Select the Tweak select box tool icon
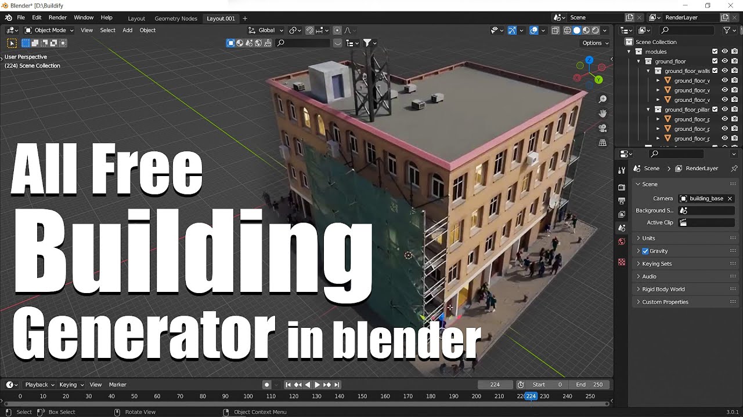The image size is (743, 417). [x=12, y=43]
